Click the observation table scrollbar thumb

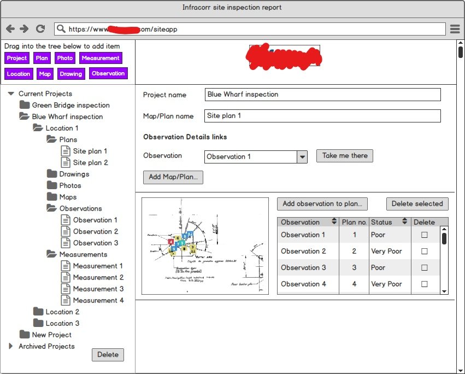444,238
